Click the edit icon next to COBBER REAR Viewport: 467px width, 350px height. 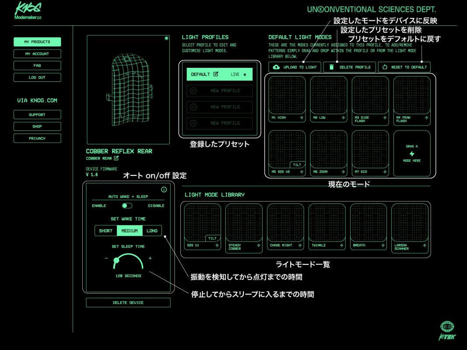coord(116,158)
